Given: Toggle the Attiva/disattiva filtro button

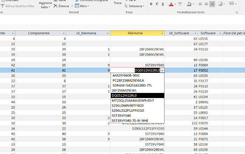Looking at the screenshot, I should pyautogui.click(x=17, y=6).
